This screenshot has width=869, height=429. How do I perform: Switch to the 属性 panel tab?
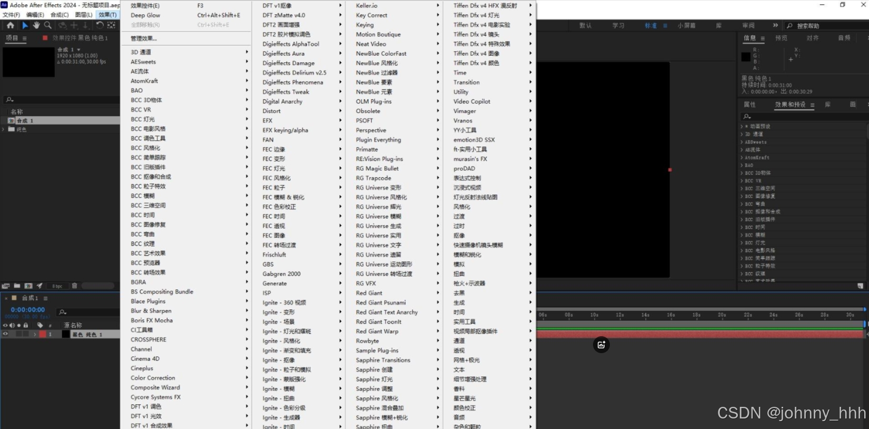click(749, 105)
